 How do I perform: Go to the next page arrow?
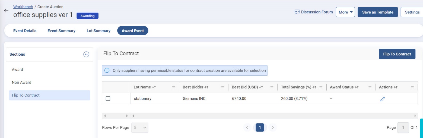click(x=273, y=127)
